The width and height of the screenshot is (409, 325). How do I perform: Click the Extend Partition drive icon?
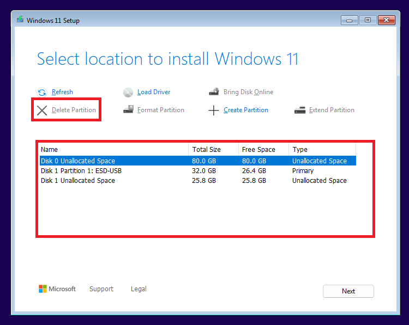[300, 110]
